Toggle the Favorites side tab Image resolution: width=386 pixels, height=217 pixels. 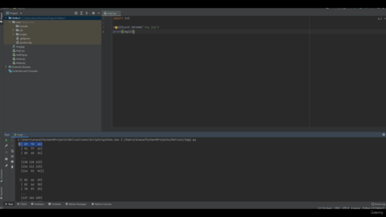[x=1, y=193]
